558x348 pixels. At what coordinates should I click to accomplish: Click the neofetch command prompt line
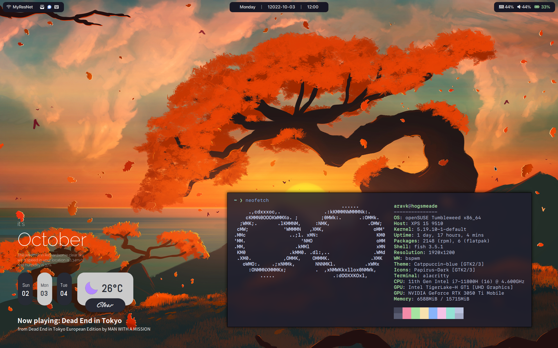click(257, 200)
